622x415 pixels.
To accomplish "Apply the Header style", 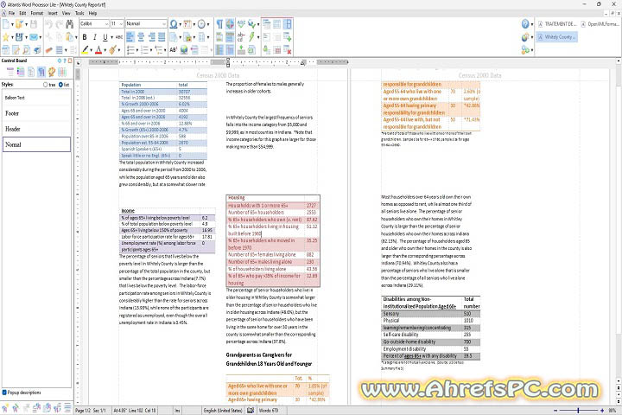I will [36, 129].
